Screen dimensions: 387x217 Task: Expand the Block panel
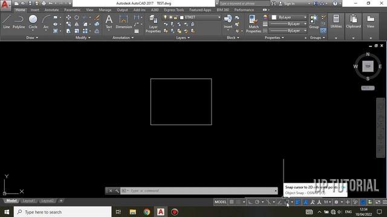click(233, 37)
